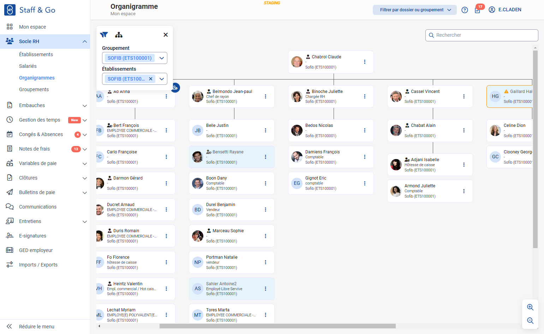Viewport: 544px width, 334px height.
Task: Remove SOFIB from Établissements filter
Action: 151,79
